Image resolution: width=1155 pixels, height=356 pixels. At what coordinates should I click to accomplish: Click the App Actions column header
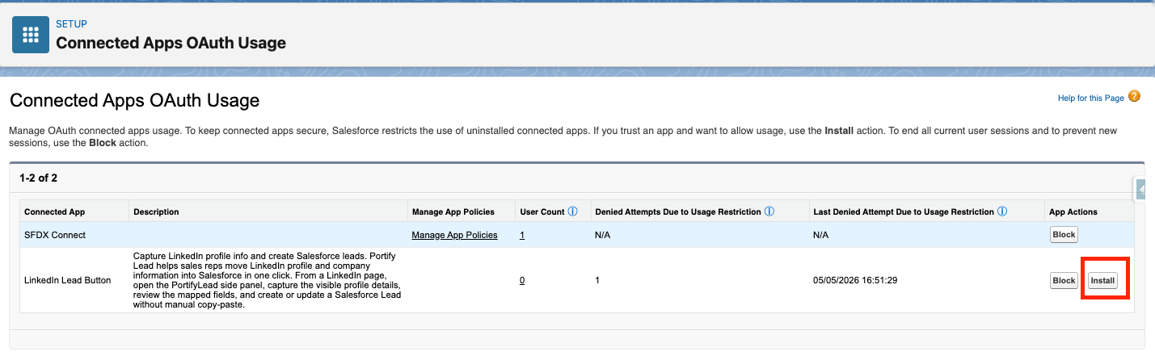[x=1073, y=212]
